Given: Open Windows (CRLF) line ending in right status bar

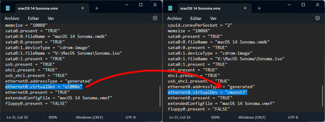Looking at the screenshot, I should 252,117.
